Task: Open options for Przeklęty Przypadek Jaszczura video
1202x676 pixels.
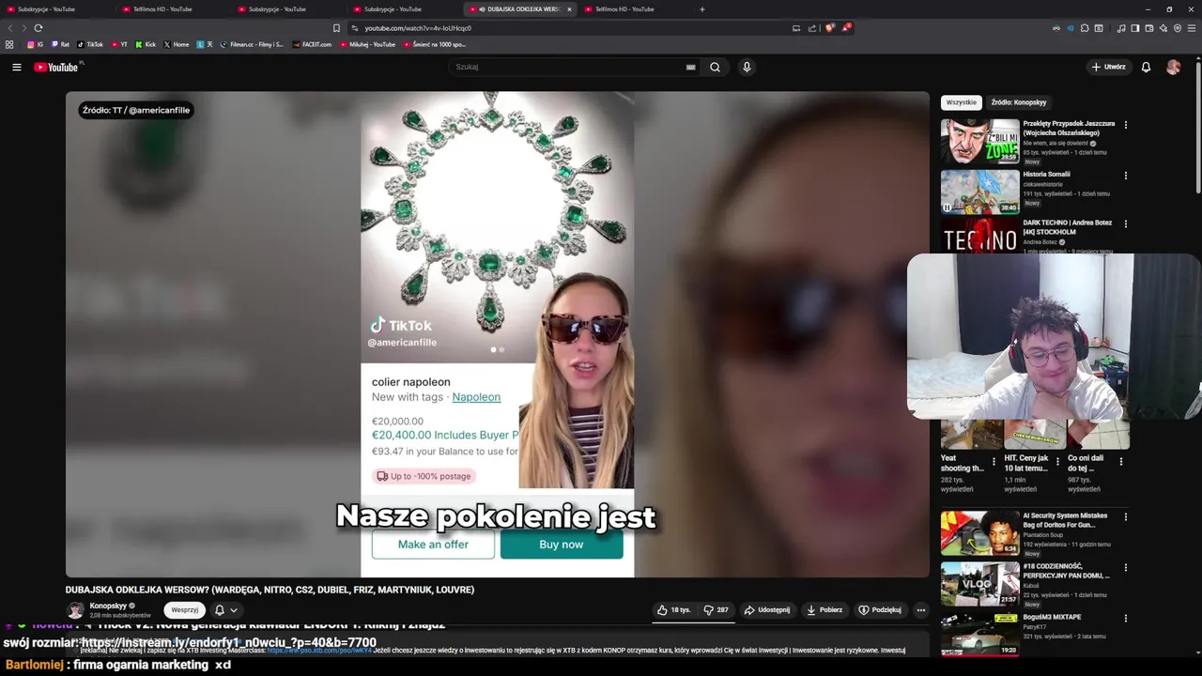Action: tap(1125, 125)
